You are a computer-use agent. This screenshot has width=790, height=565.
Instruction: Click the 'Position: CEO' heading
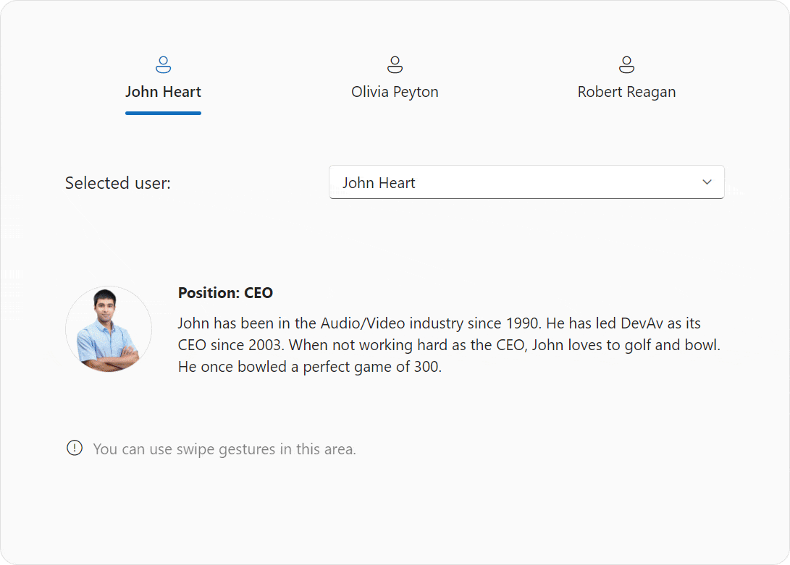pyautogui.click(x=225, y=293)
